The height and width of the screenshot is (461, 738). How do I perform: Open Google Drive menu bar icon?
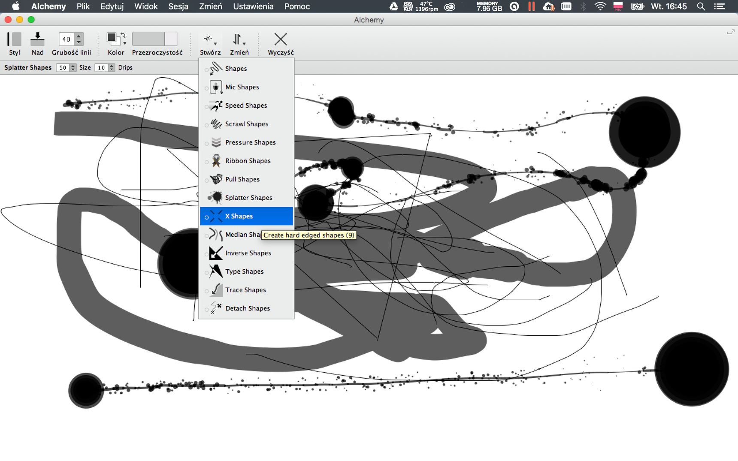393,6
